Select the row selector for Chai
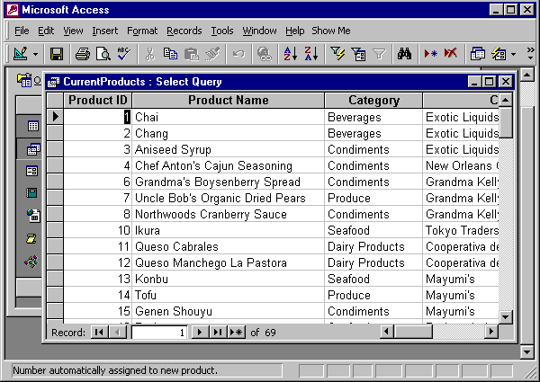The width and height of the screenshot is (540, 382). coord(55,117)
